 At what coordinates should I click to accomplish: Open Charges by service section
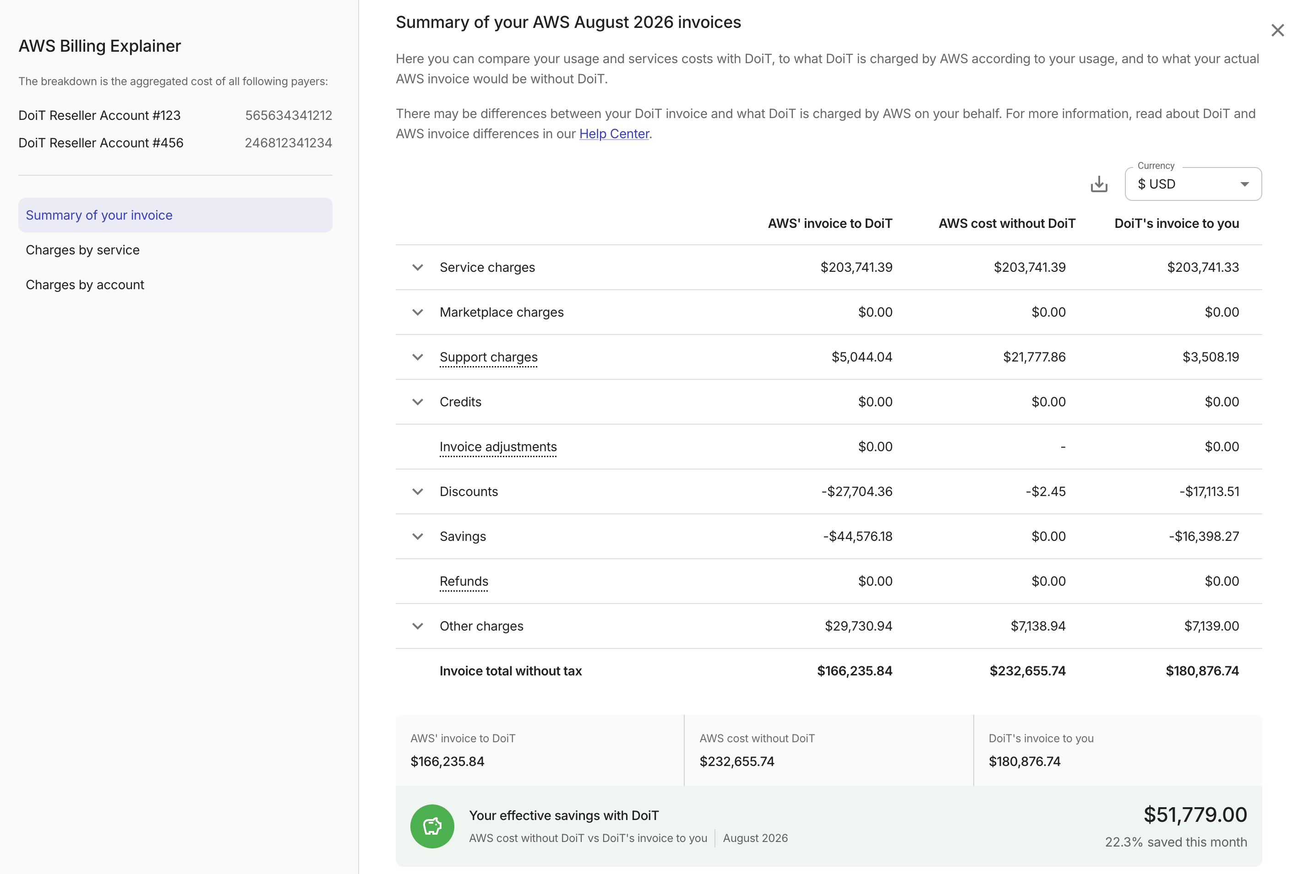point(175,250)
